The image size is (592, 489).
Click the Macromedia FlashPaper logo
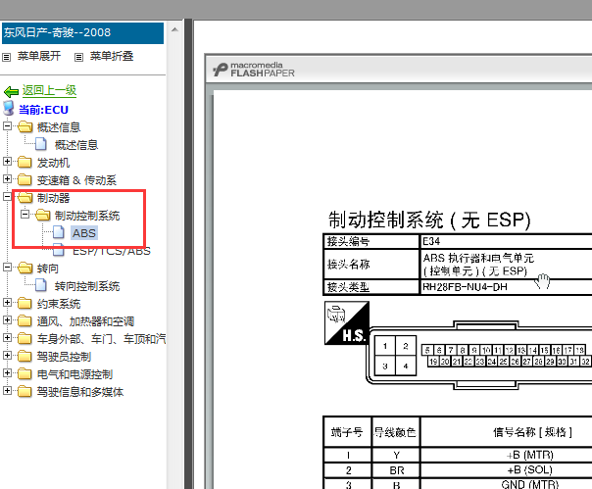pos(253,70)
